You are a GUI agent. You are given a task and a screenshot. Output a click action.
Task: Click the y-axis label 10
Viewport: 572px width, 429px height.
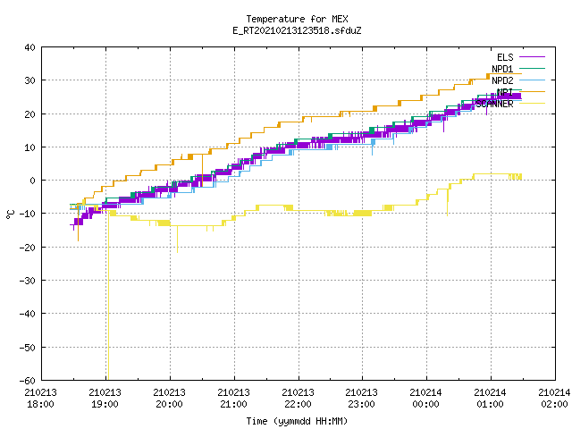pos(29,147)
